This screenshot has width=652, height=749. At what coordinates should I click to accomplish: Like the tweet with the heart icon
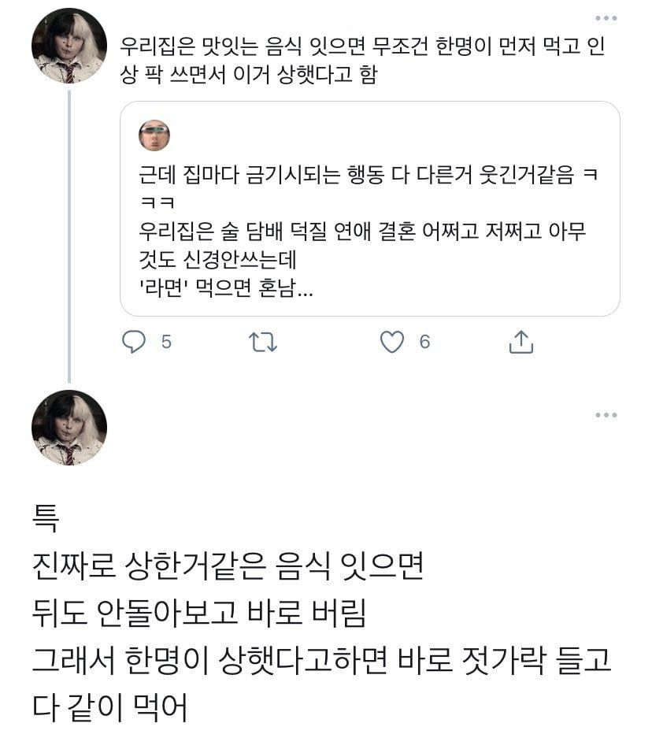[x=391, y=342]
